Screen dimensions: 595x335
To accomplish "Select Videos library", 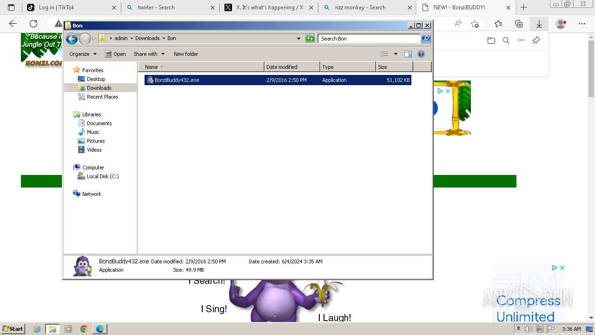I will (94, 150).
